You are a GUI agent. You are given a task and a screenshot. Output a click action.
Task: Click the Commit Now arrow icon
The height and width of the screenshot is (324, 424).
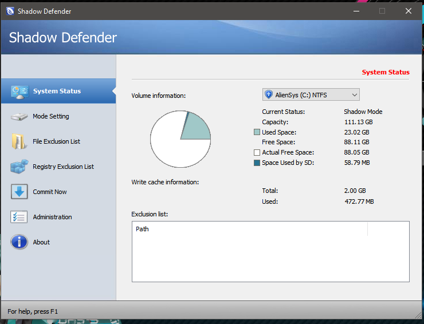(19, 192)
